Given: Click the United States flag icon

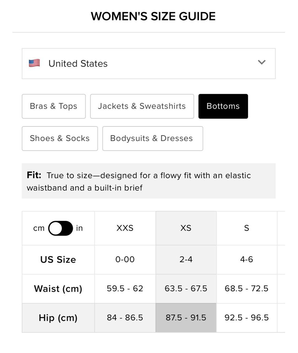Looking at the screenshot, I should 34,63.
